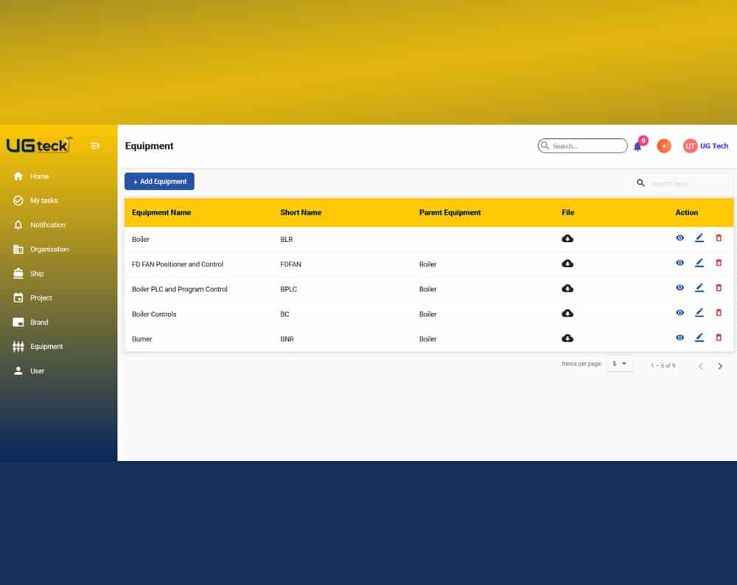Click the notification bell icon in header
This screenshot has width=737, height=585.
click(x=638, y=146)
